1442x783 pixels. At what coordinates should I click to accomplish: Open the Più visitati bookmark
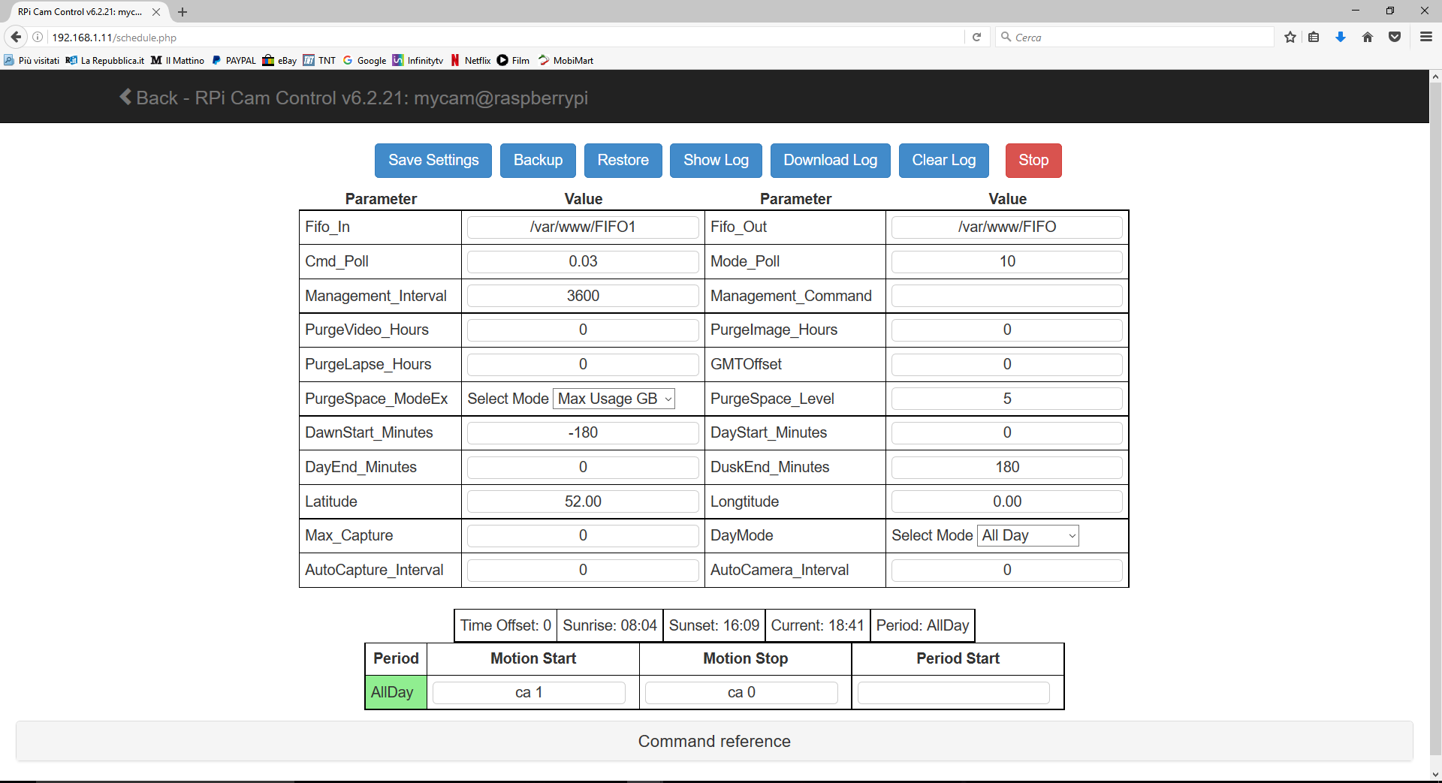[x=32, y=60]
